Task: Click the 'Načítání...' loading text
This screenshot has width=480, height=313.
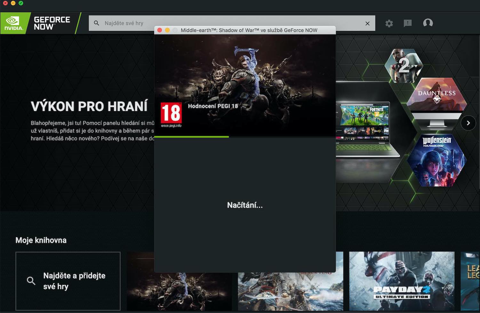Action: coord(245,205)
